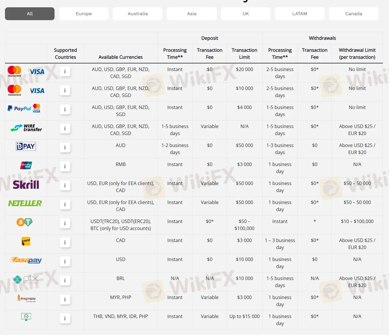389x335 pixels.
Task: Click the CAD currency cell for Interac
Action: 120,240
